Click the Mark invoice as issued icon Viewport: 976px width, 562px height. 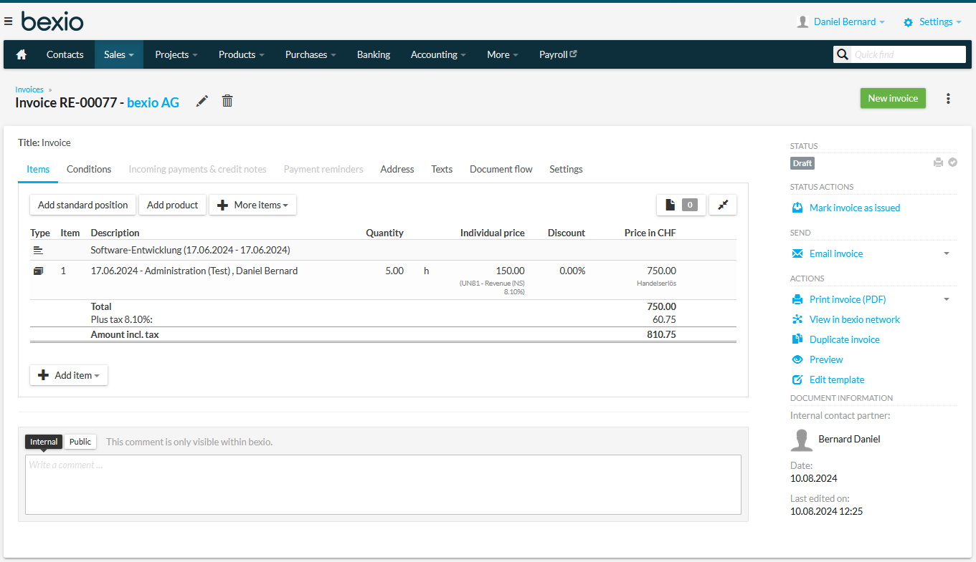pyautogui.click(x=797, y=208)
